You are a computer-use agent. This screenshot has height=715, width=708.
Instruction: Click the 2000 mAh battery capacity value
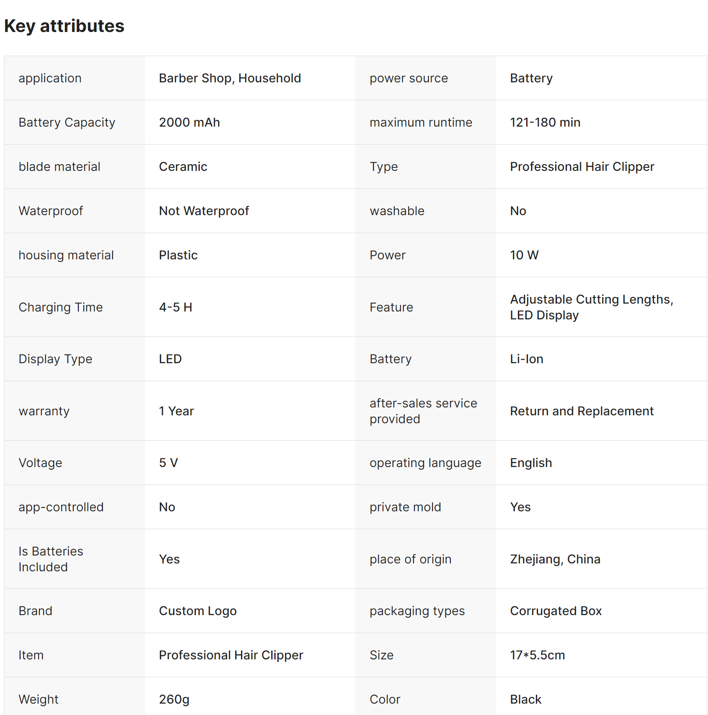(x=189, y=122)
